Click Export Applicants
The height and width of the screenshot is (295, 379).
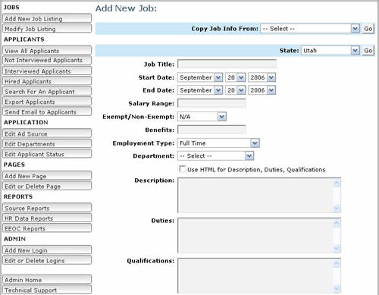pos(47,101)
